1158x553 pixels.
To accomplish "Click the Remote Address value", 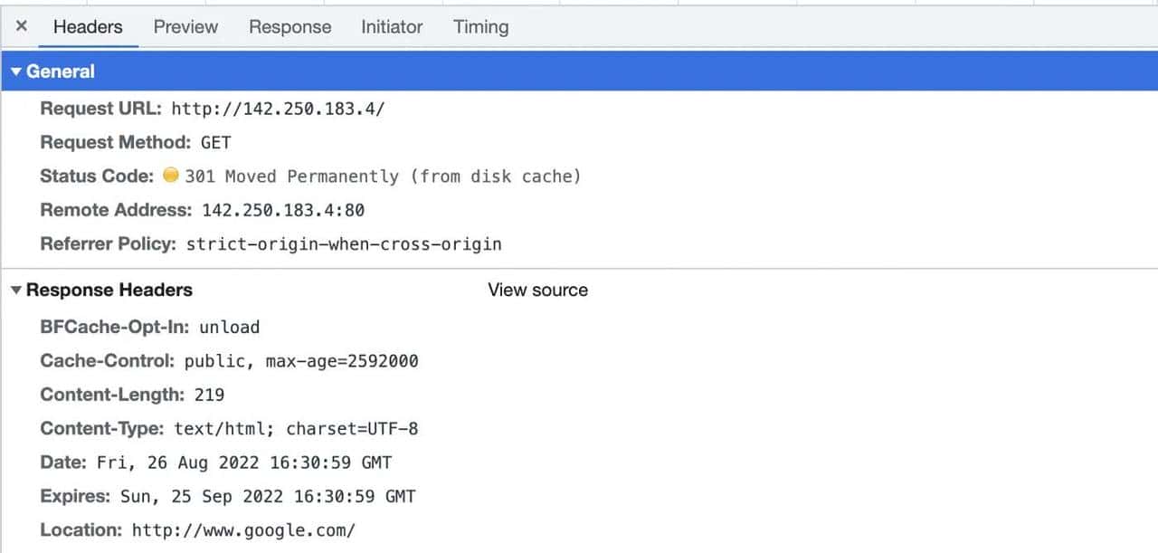I will [x=283, y=211].
